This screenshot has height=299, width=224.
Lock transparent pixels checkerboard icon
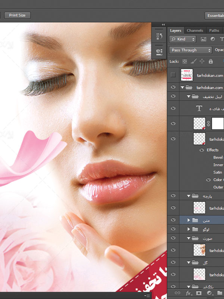184,61
